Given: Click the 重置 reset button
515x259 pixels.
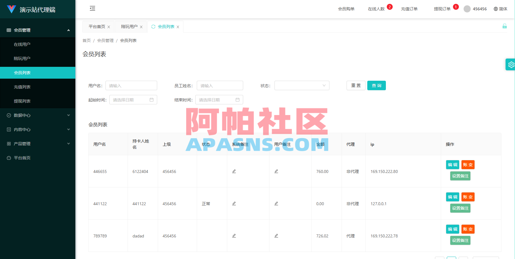Looking at the screenshot, I should point(356,85).
